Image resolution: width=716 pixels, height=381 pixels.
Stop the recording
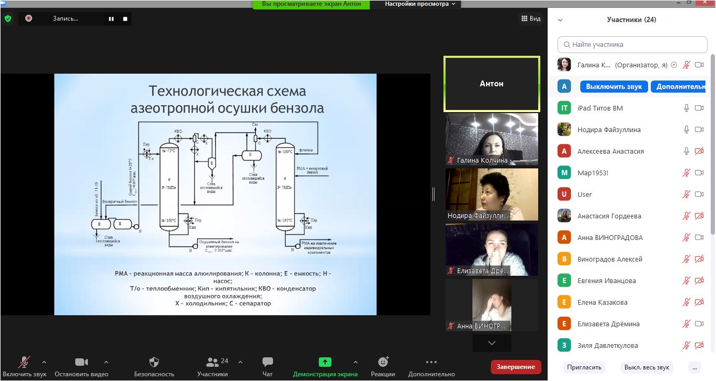click(x=125, y=19)
